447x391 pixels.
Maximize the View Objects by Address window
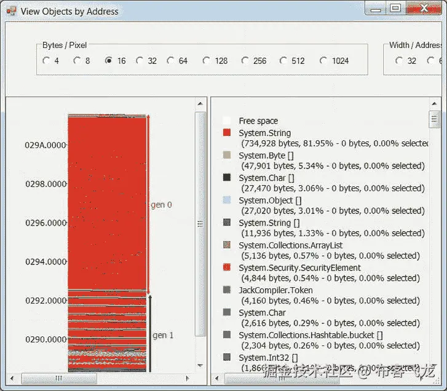396,9
